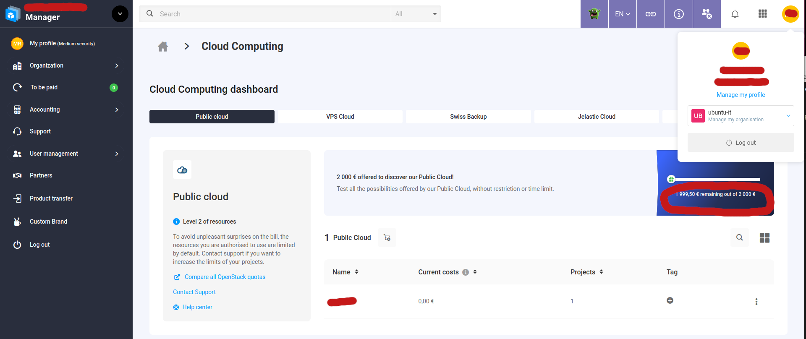806x339 pixels.
Task: Sort the table by Current costs
Action: (x=475, y=272)
